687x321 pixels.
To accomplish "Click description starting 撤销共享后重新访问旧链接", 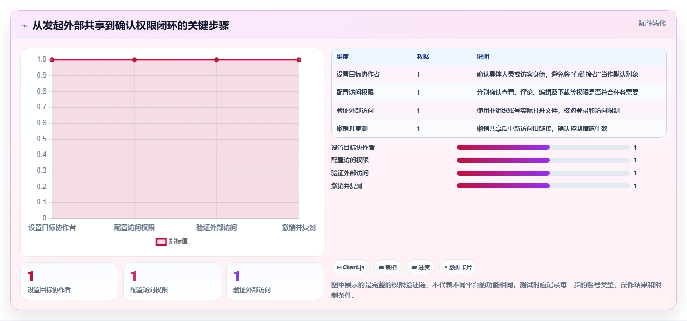I will 542,129.
